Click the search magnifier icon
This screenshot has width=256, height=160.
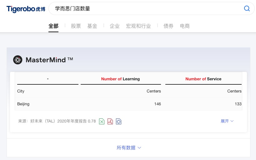point(247,8)
